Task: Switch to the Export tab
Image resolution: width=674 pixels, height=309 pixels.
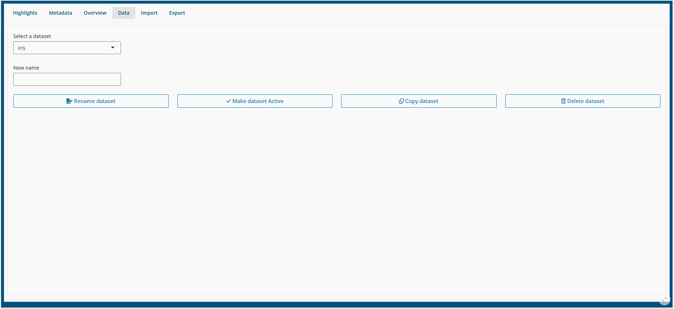Action: coord(177,13)
